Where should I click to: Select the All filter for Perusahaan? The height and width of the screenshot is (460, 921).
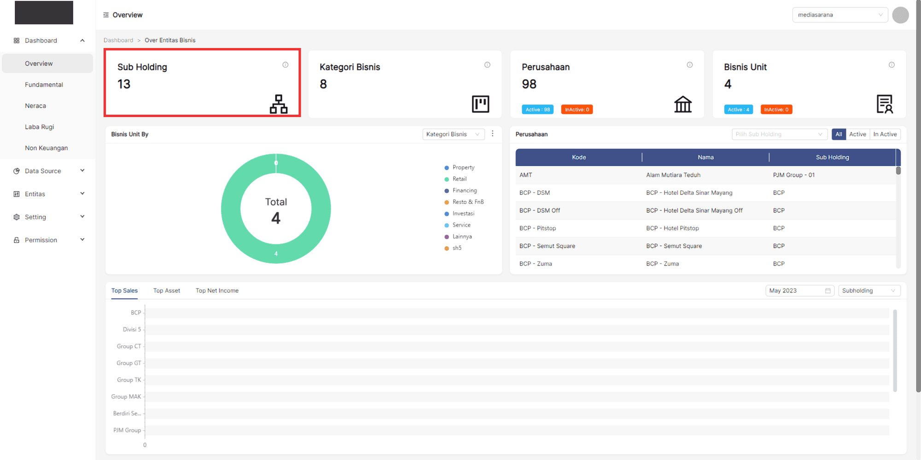coord(839,134)
